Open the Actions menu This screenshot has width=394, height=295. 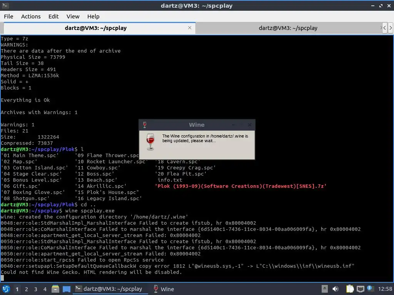click(x=31, y=16)
